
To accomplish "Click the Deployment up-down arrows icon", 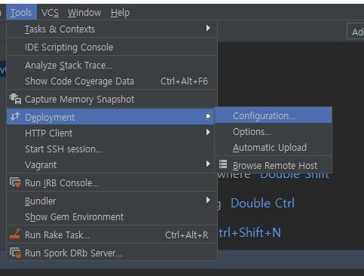I will point(15,116).
